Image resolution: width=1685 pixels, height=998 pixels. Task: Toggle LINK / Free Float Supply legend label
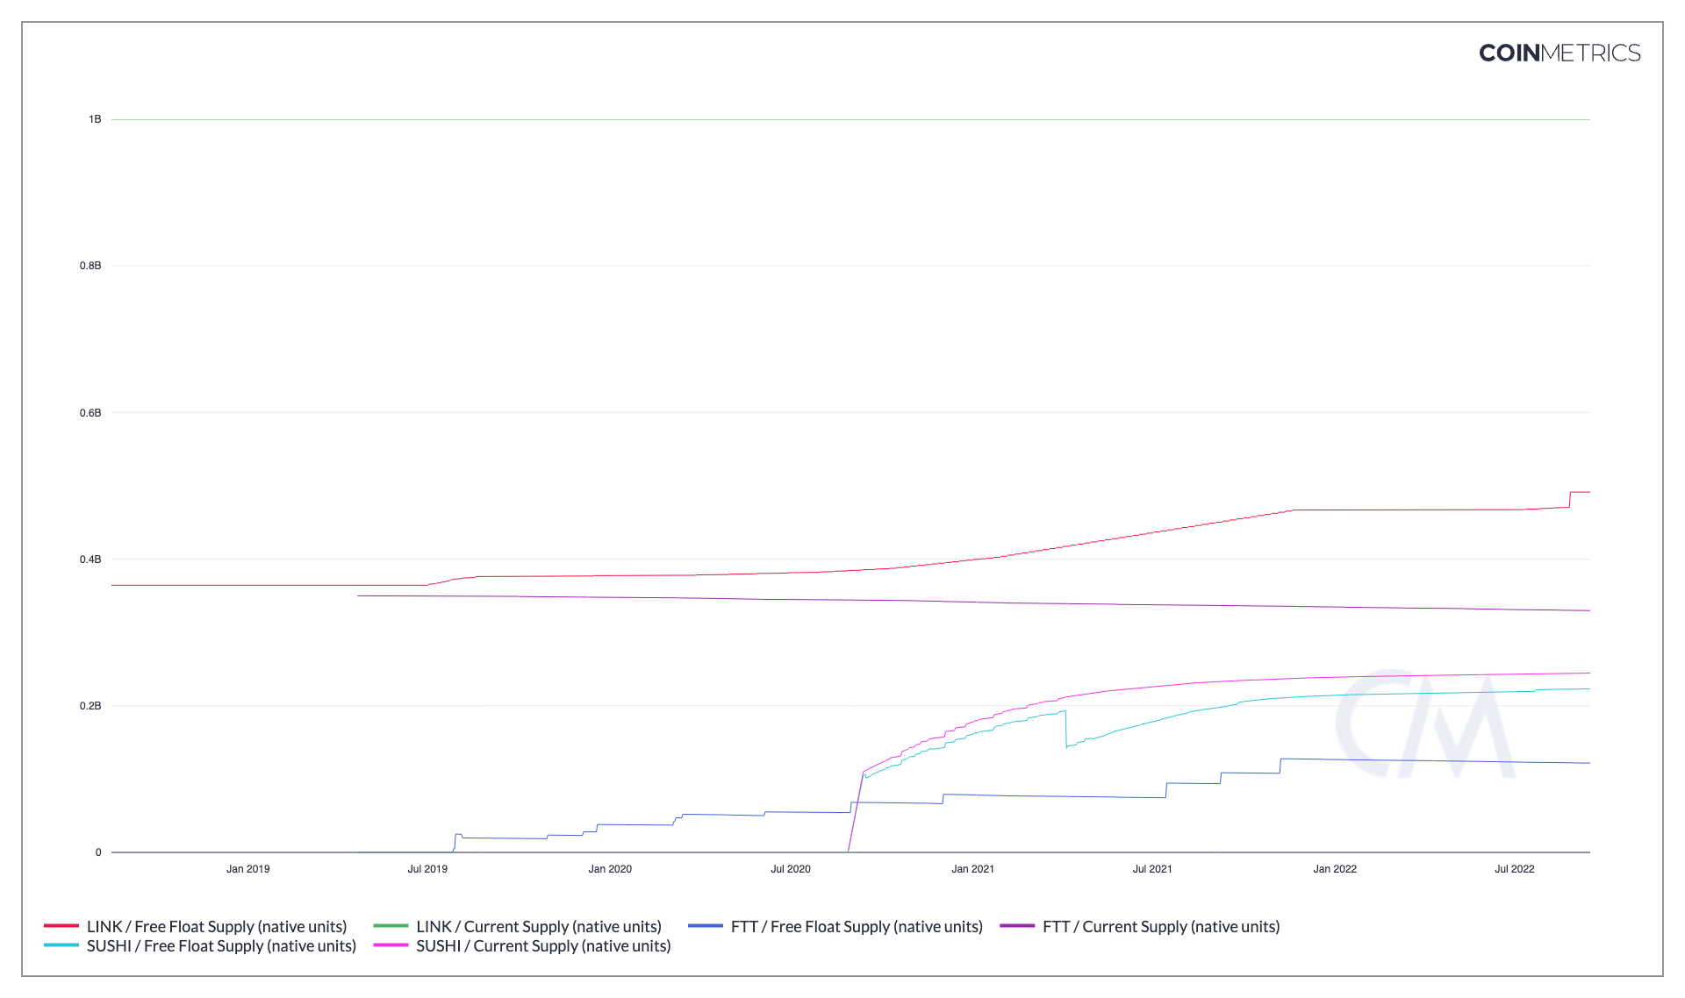(217, 926)
